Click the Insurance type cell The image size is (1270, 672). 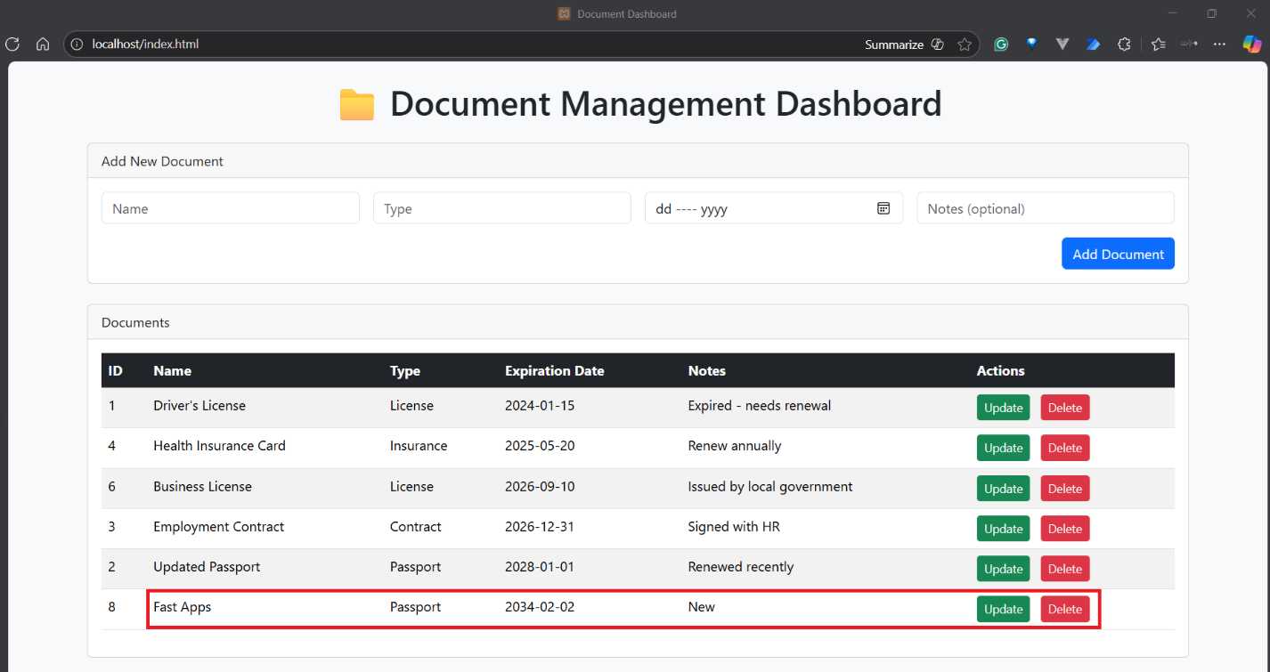pos(419,446)
